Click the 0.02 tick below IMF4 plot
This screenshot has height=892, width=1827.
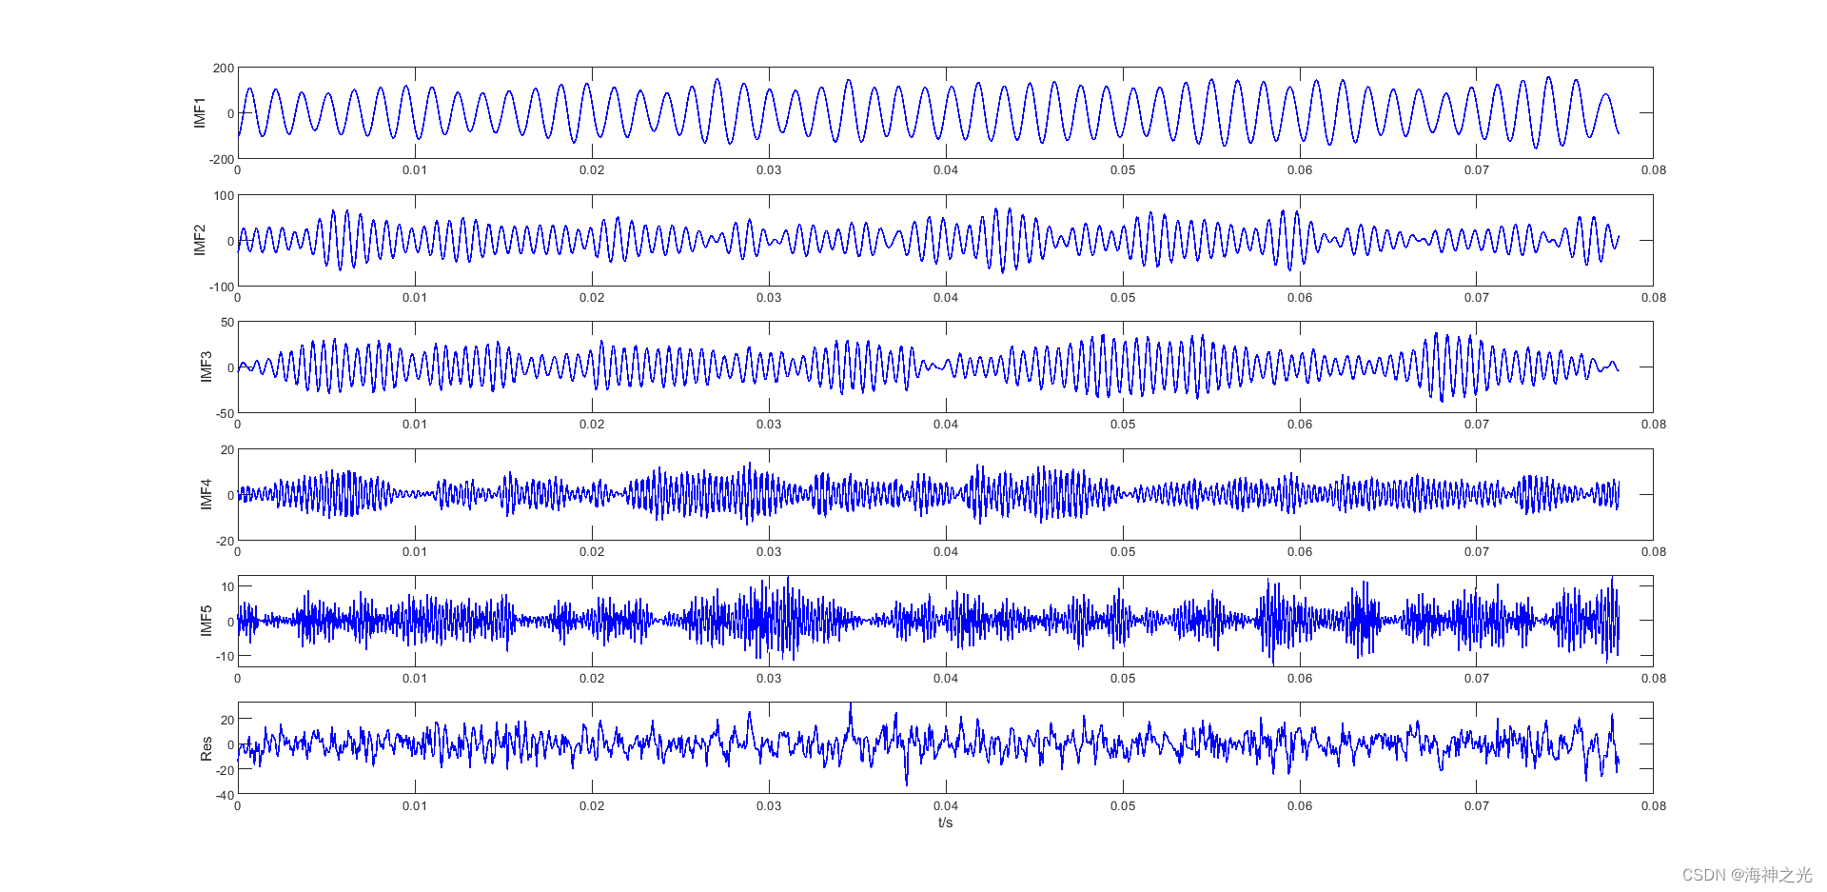592,552
